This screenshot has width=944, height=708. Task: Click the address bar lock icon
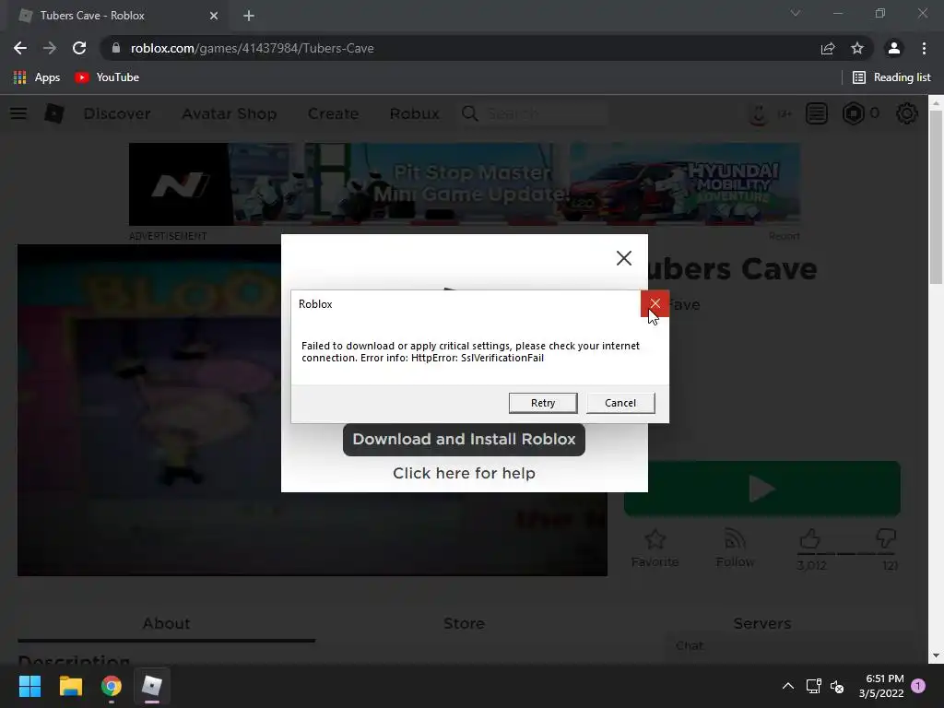[x=116, y=48]
